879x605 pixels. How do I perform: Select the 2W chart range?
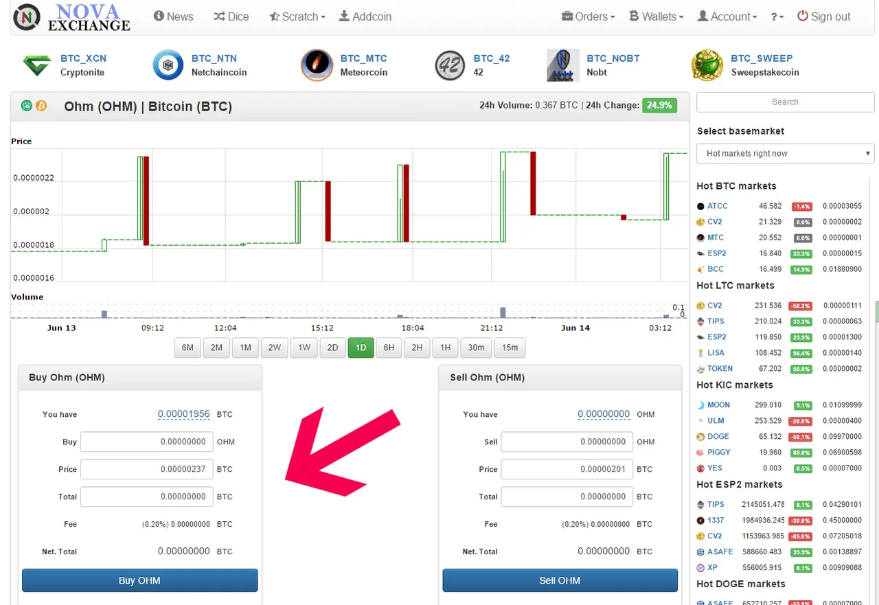(x=275, y=347)
